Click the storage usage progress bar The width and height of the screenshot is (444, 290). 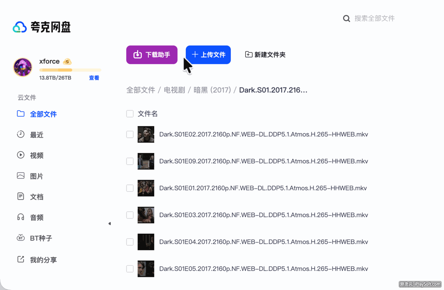(x=70, y=70)
